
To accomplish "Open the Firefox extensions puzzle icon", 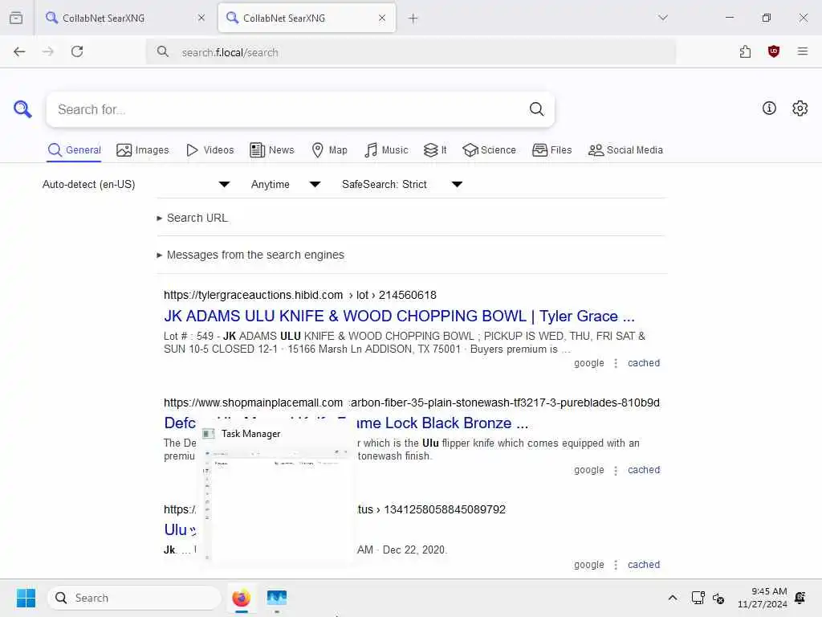I will (x=745, y=51).
